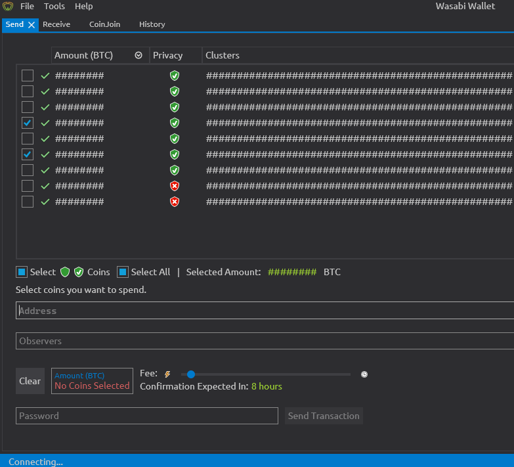Click the green privacy shield in second coin row

[x=175, y=91]
